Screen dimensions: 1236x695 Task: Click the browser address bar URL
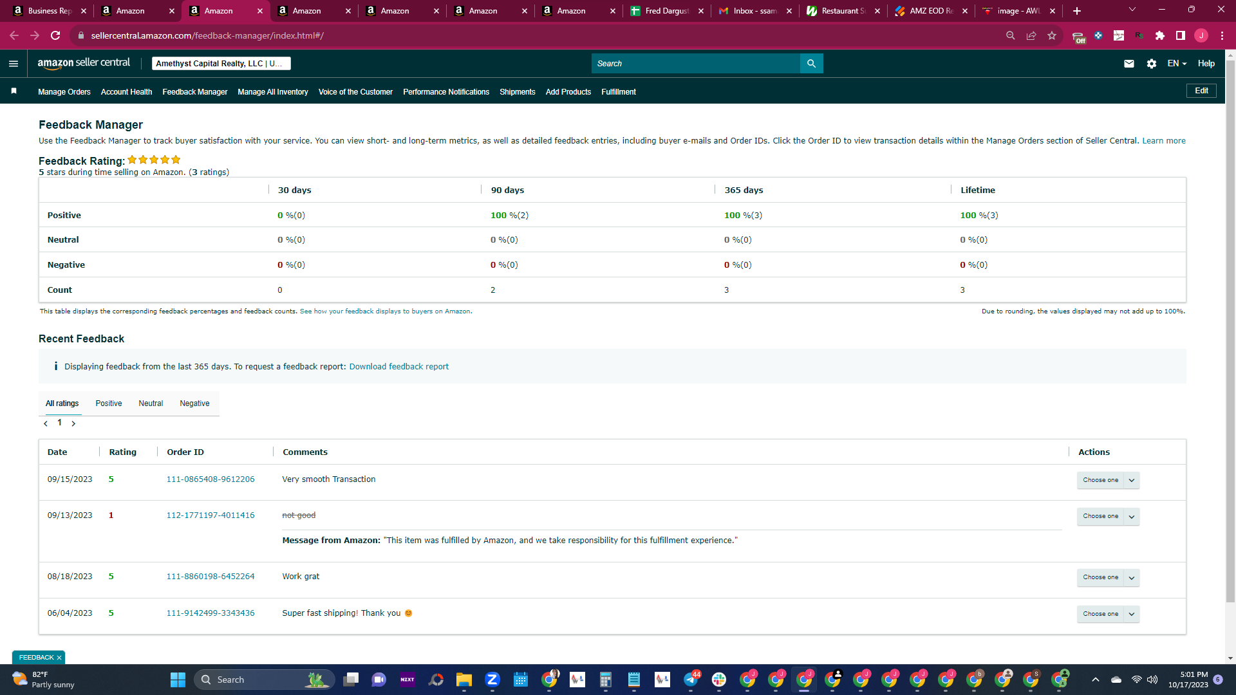[207, 36]
